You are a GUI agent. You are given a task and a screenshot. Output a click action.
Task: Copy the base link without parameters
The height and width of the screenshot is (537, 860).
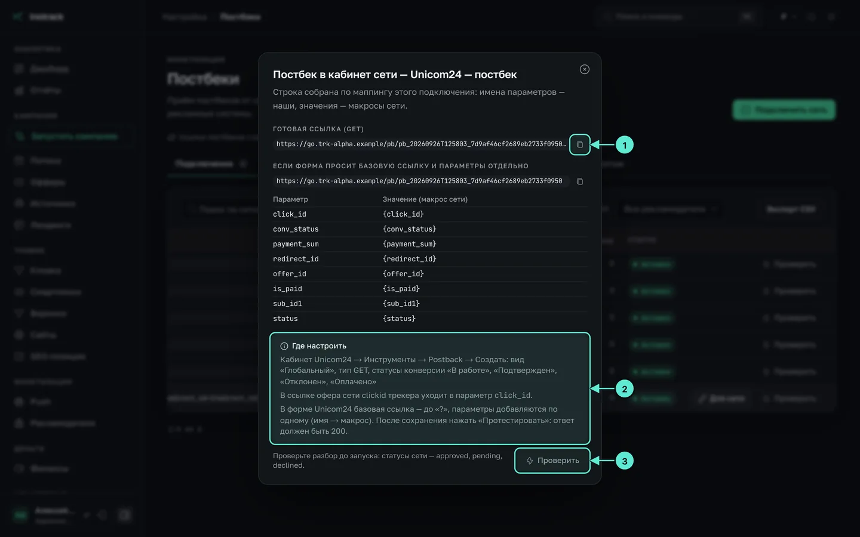[580, 181]
